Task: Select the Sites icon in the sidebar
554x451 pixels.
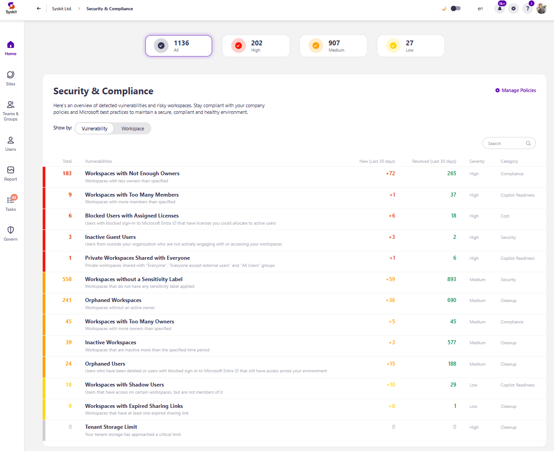Action: (10, 77)
